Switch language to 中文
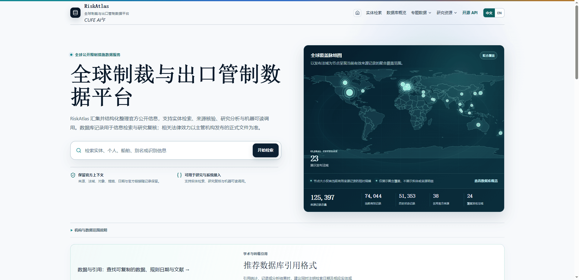 (x=489, y=13)
